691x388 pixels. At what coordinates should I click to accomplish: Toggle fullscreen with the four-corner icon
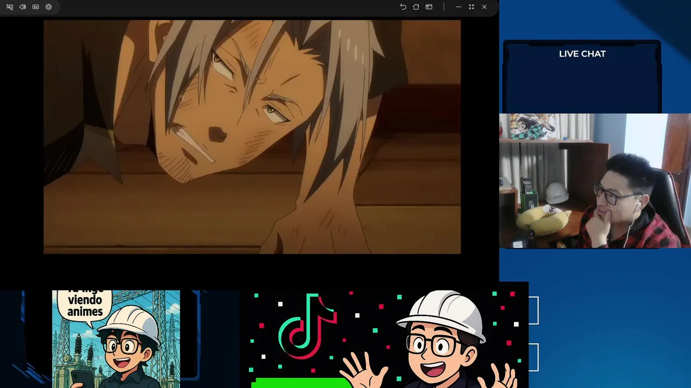click(x=471, y=7)
